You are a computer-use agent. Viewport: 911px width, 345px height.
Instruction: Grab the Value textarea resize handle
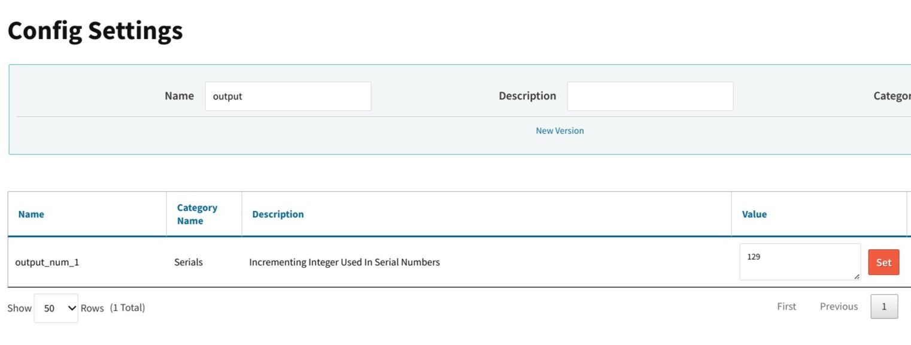coord(857,277)
